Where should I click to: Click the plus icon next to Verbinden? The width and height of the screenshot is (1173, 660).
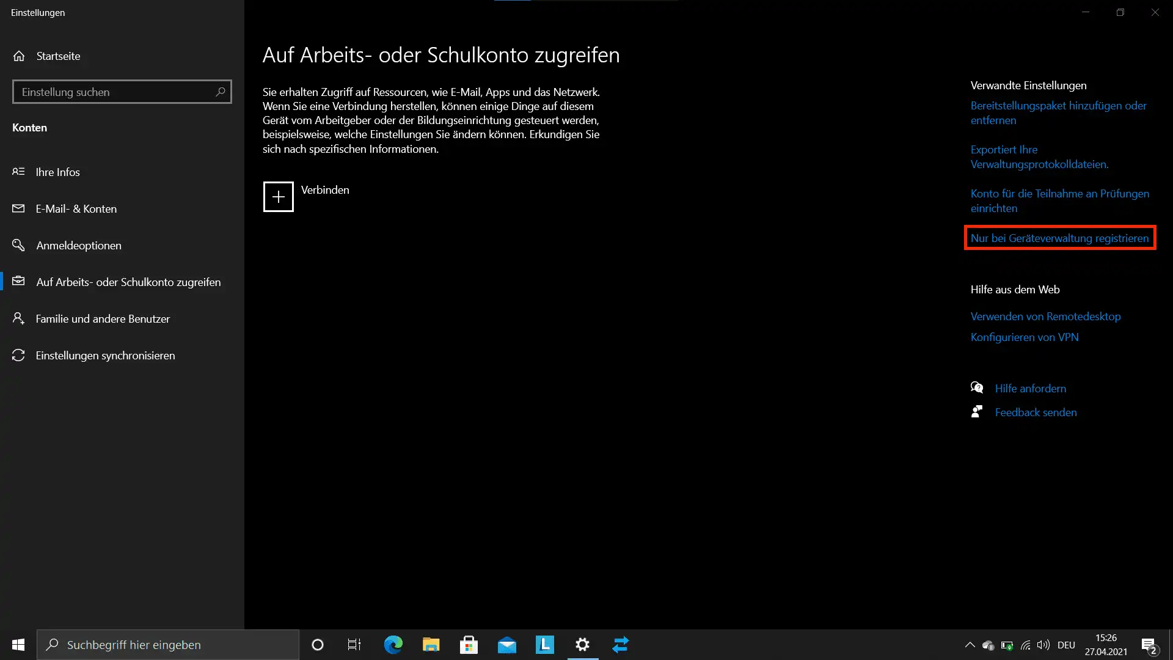[279, 197]
